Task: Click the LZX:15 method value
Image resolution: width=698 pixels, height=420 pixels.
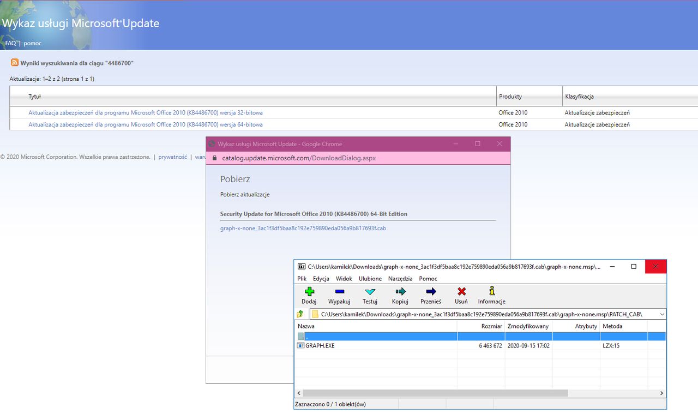Action: point(611,346)
